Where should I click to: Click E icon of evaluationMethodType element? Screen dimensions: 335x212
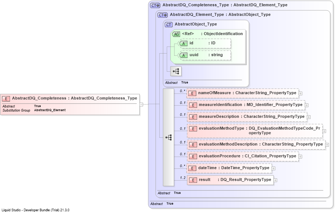pyautogui.click(x=193, y=129)
